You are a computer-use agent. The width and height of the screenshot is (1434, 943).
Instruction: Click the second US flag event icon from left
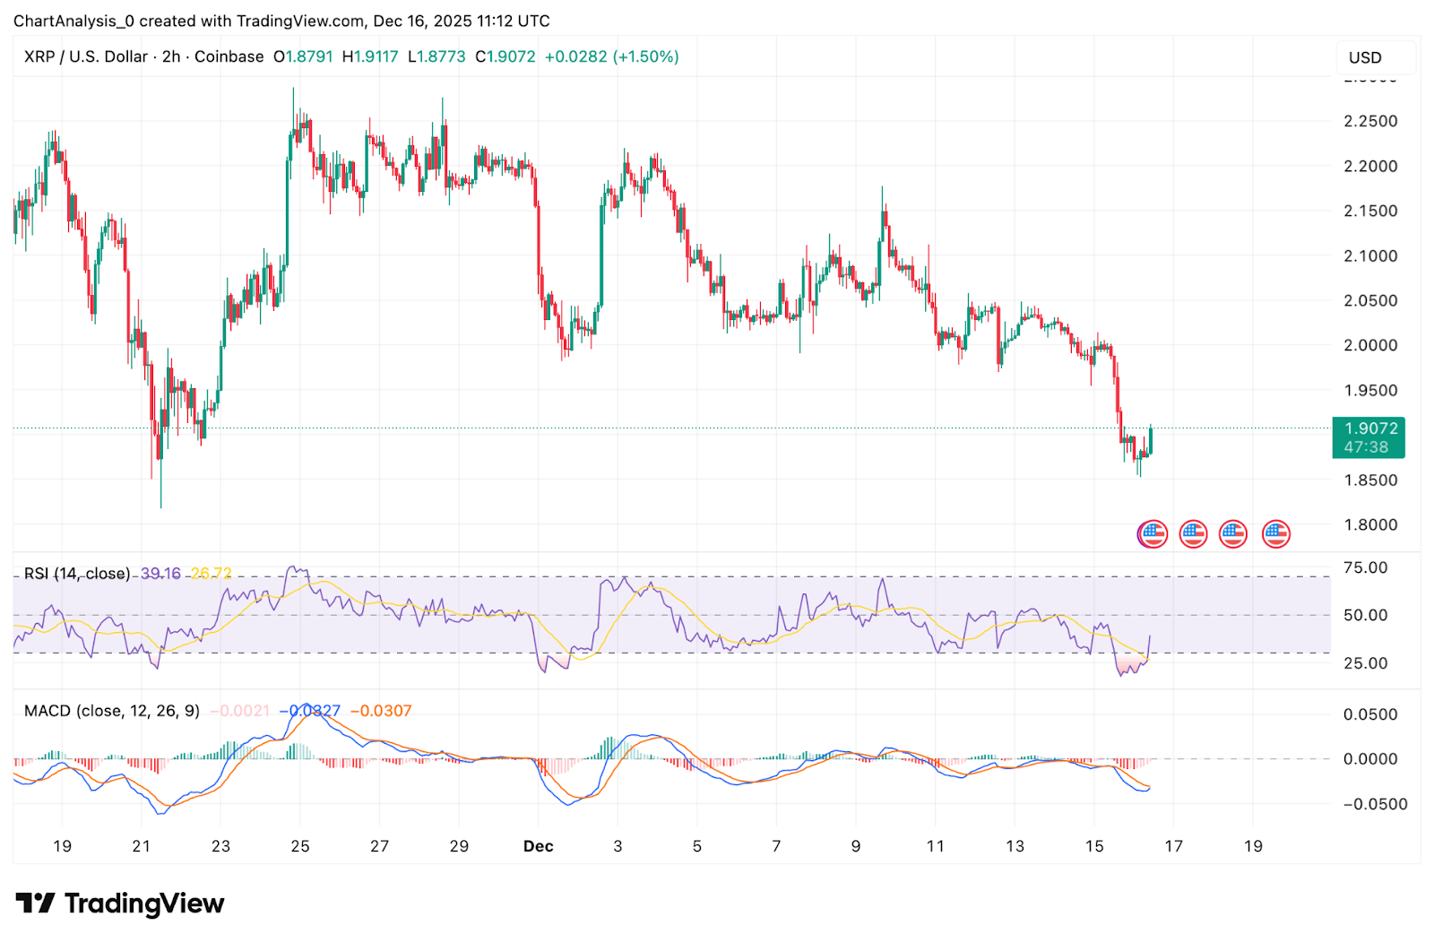pyautogui.click(x=1193, y=534)
